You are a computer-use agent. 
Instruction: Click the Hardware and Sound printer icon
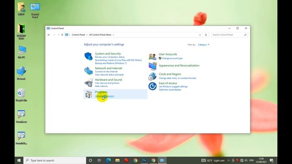(x=89, y=83)
